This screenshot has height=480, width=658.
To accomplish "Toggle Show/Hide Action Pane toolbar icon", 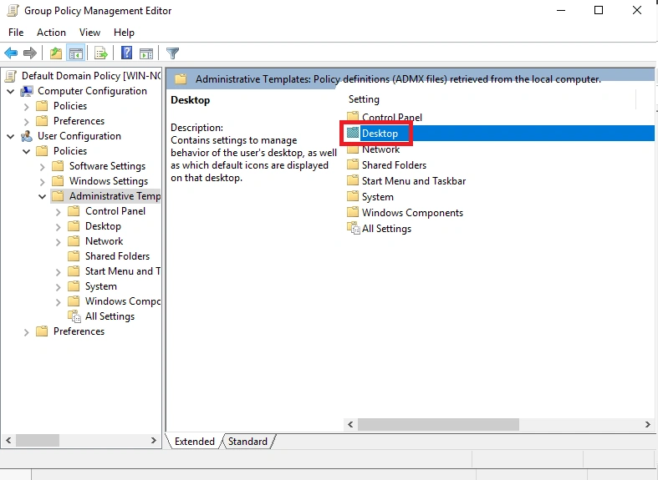I will tap(146, 53).
